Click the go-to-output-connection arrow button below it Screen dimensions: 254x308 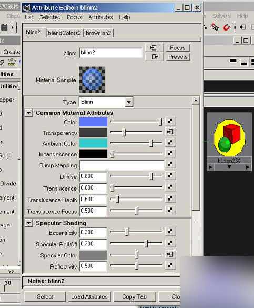tap(154, 57)
